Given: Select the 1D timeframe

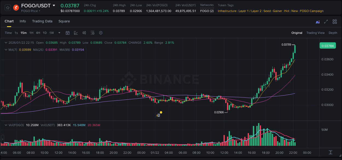Looking at the screenshot, I should click(x=45, y=33).
